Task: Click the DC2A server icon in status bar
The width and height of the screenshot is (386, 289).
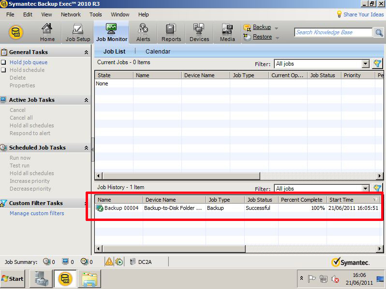Action: tap(133, 262)
